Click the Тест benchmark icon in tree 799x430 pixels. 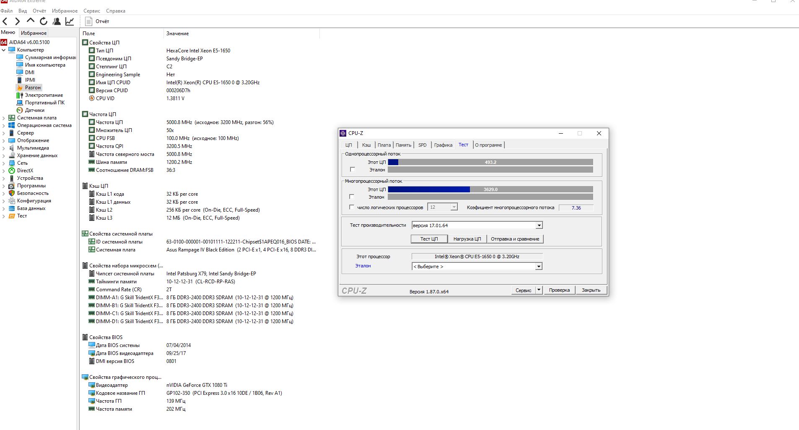(x=12, y=216)
